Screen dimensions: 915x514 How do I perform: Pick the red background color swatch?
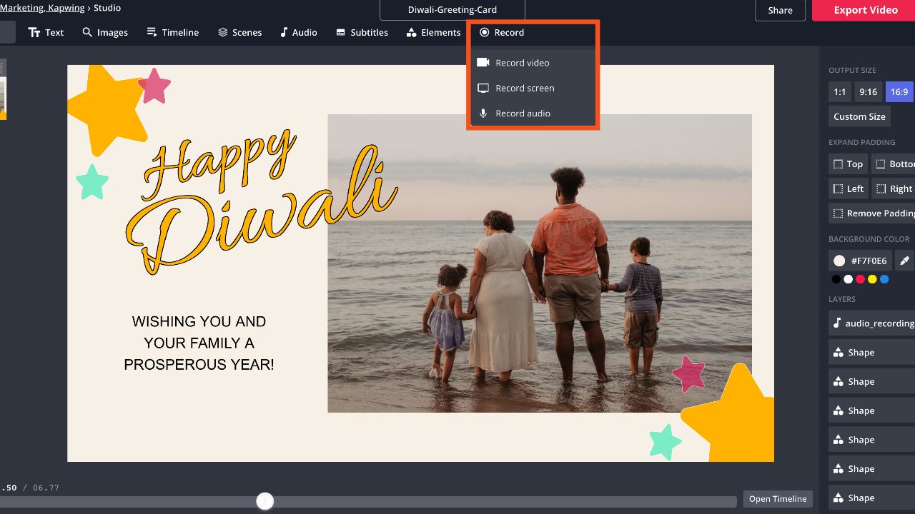point(860,279)
